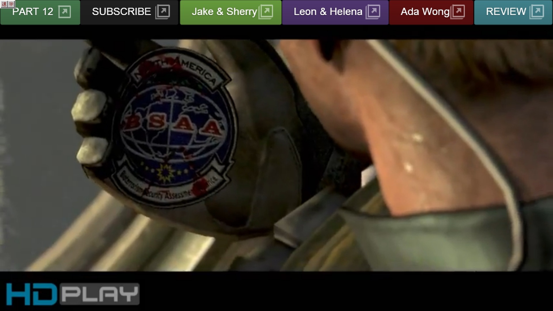Click the Ada Wong open-link icon
The width and height of the screenshot is (553, 311).
pos(458,12)
